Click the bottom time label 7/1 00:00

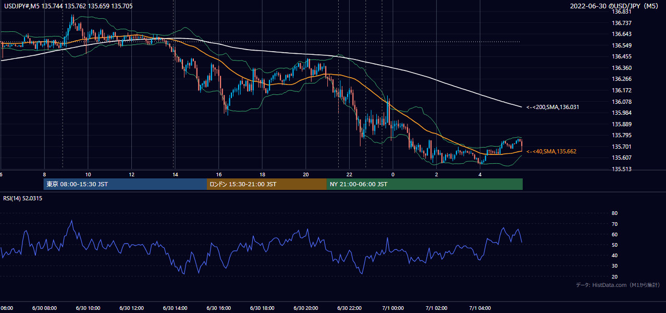coord(392,308)
